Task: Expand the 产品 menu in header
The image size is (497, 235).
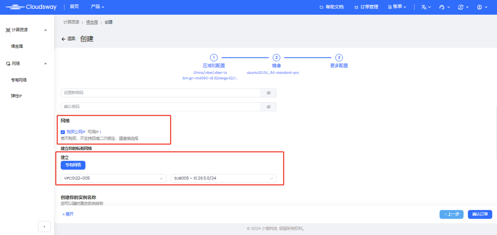Action: point(97,7)
